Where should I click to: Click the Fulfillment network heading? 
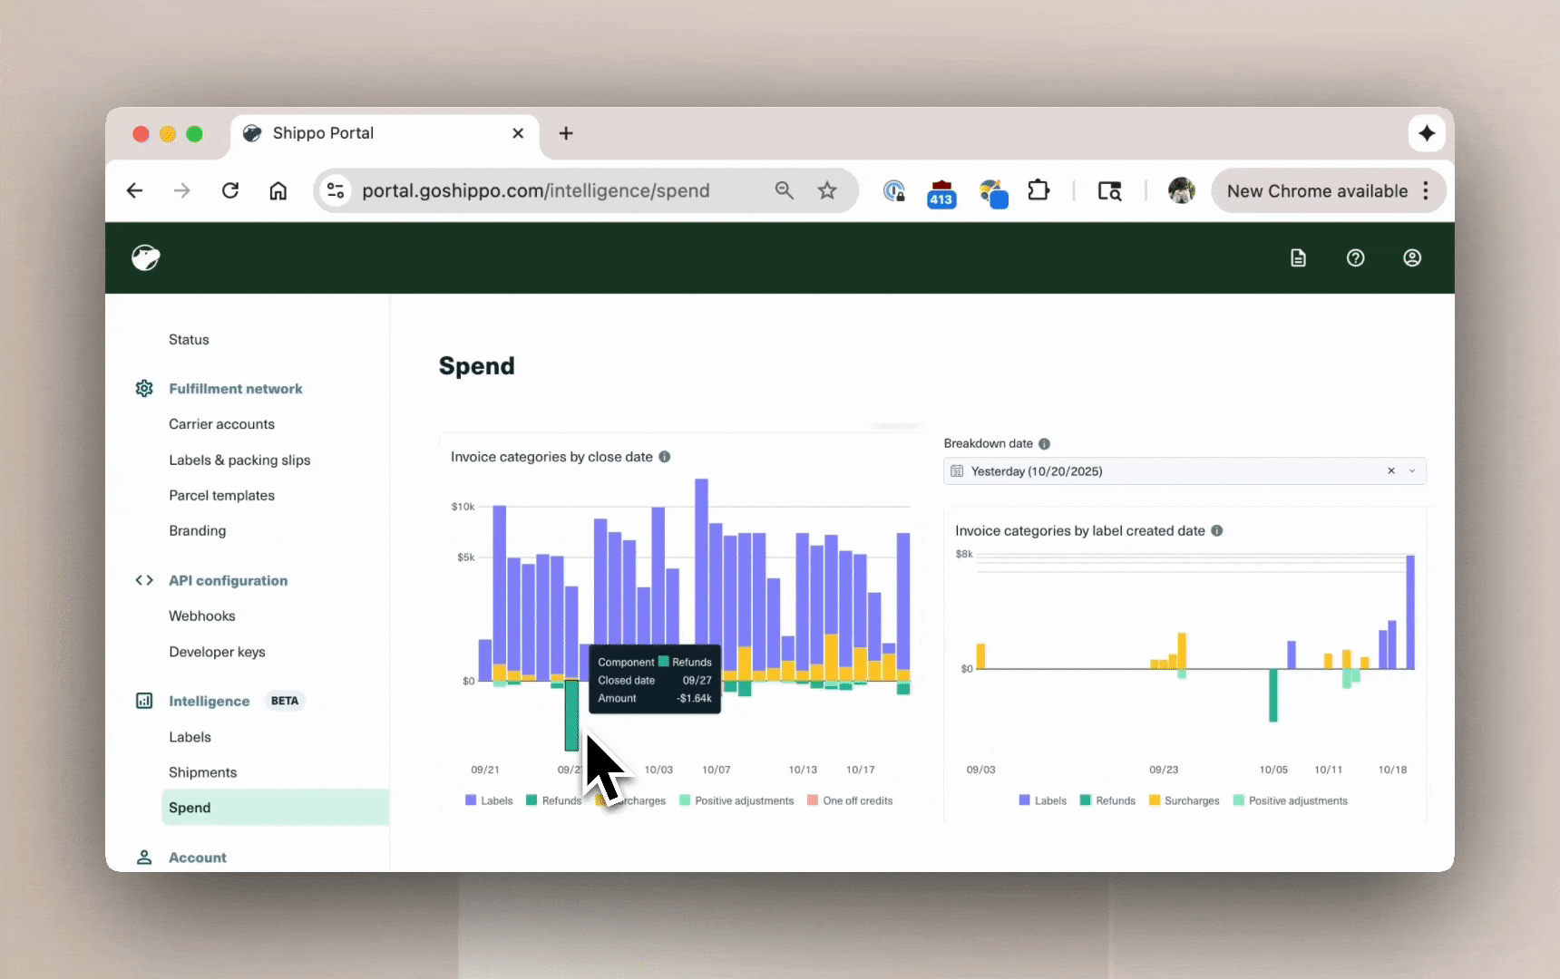pyautogui.click(x=236, y=389)
